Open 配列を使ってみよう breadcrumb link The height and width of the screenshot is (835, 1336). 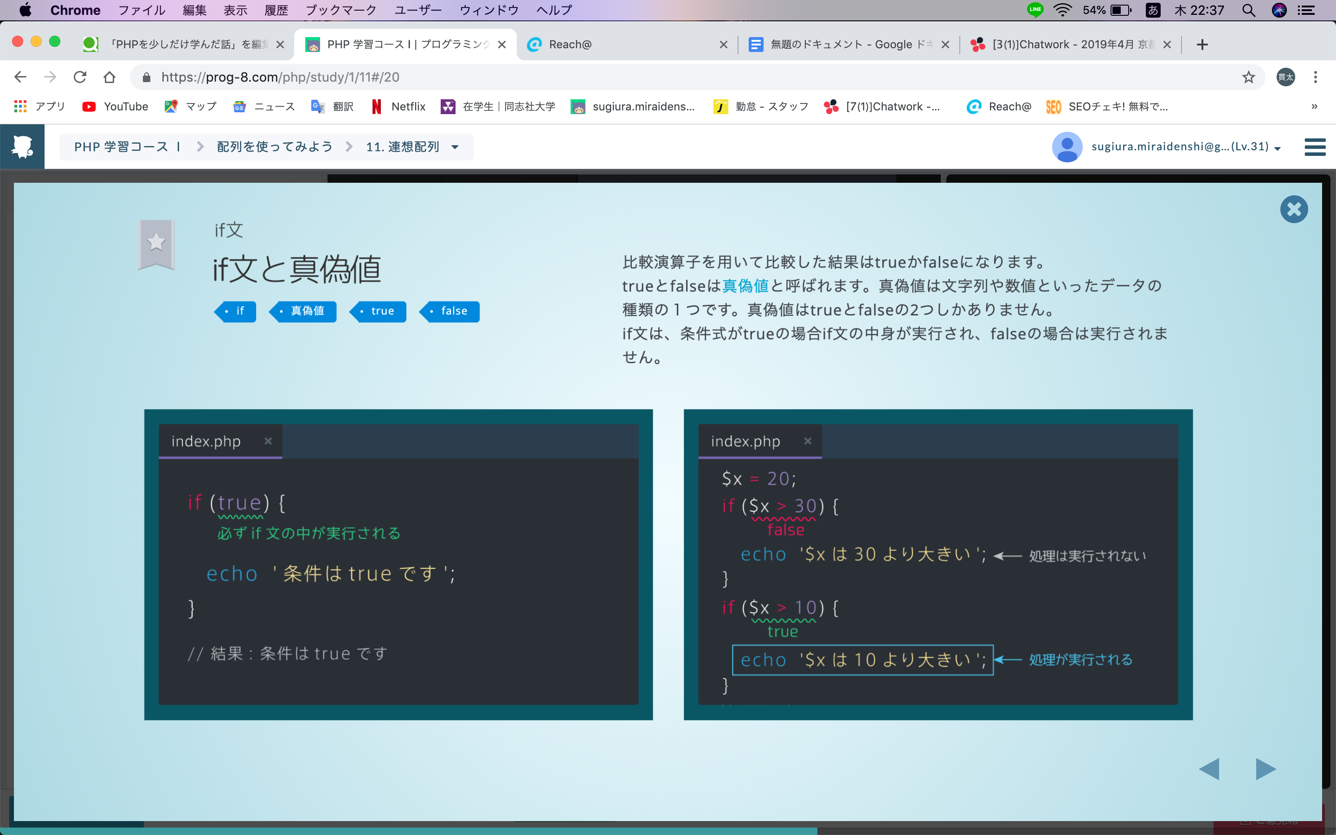coord(275,147)
